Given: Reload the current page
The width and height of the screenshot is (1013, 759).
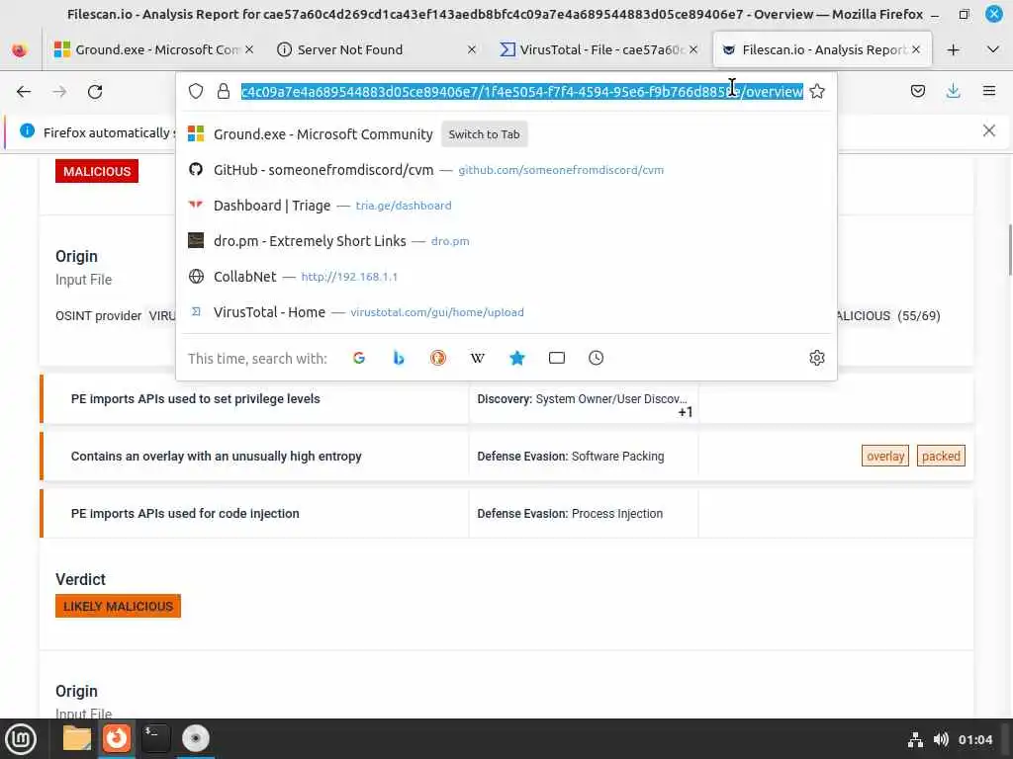Looking at the screenshot, I should [95, 92].
